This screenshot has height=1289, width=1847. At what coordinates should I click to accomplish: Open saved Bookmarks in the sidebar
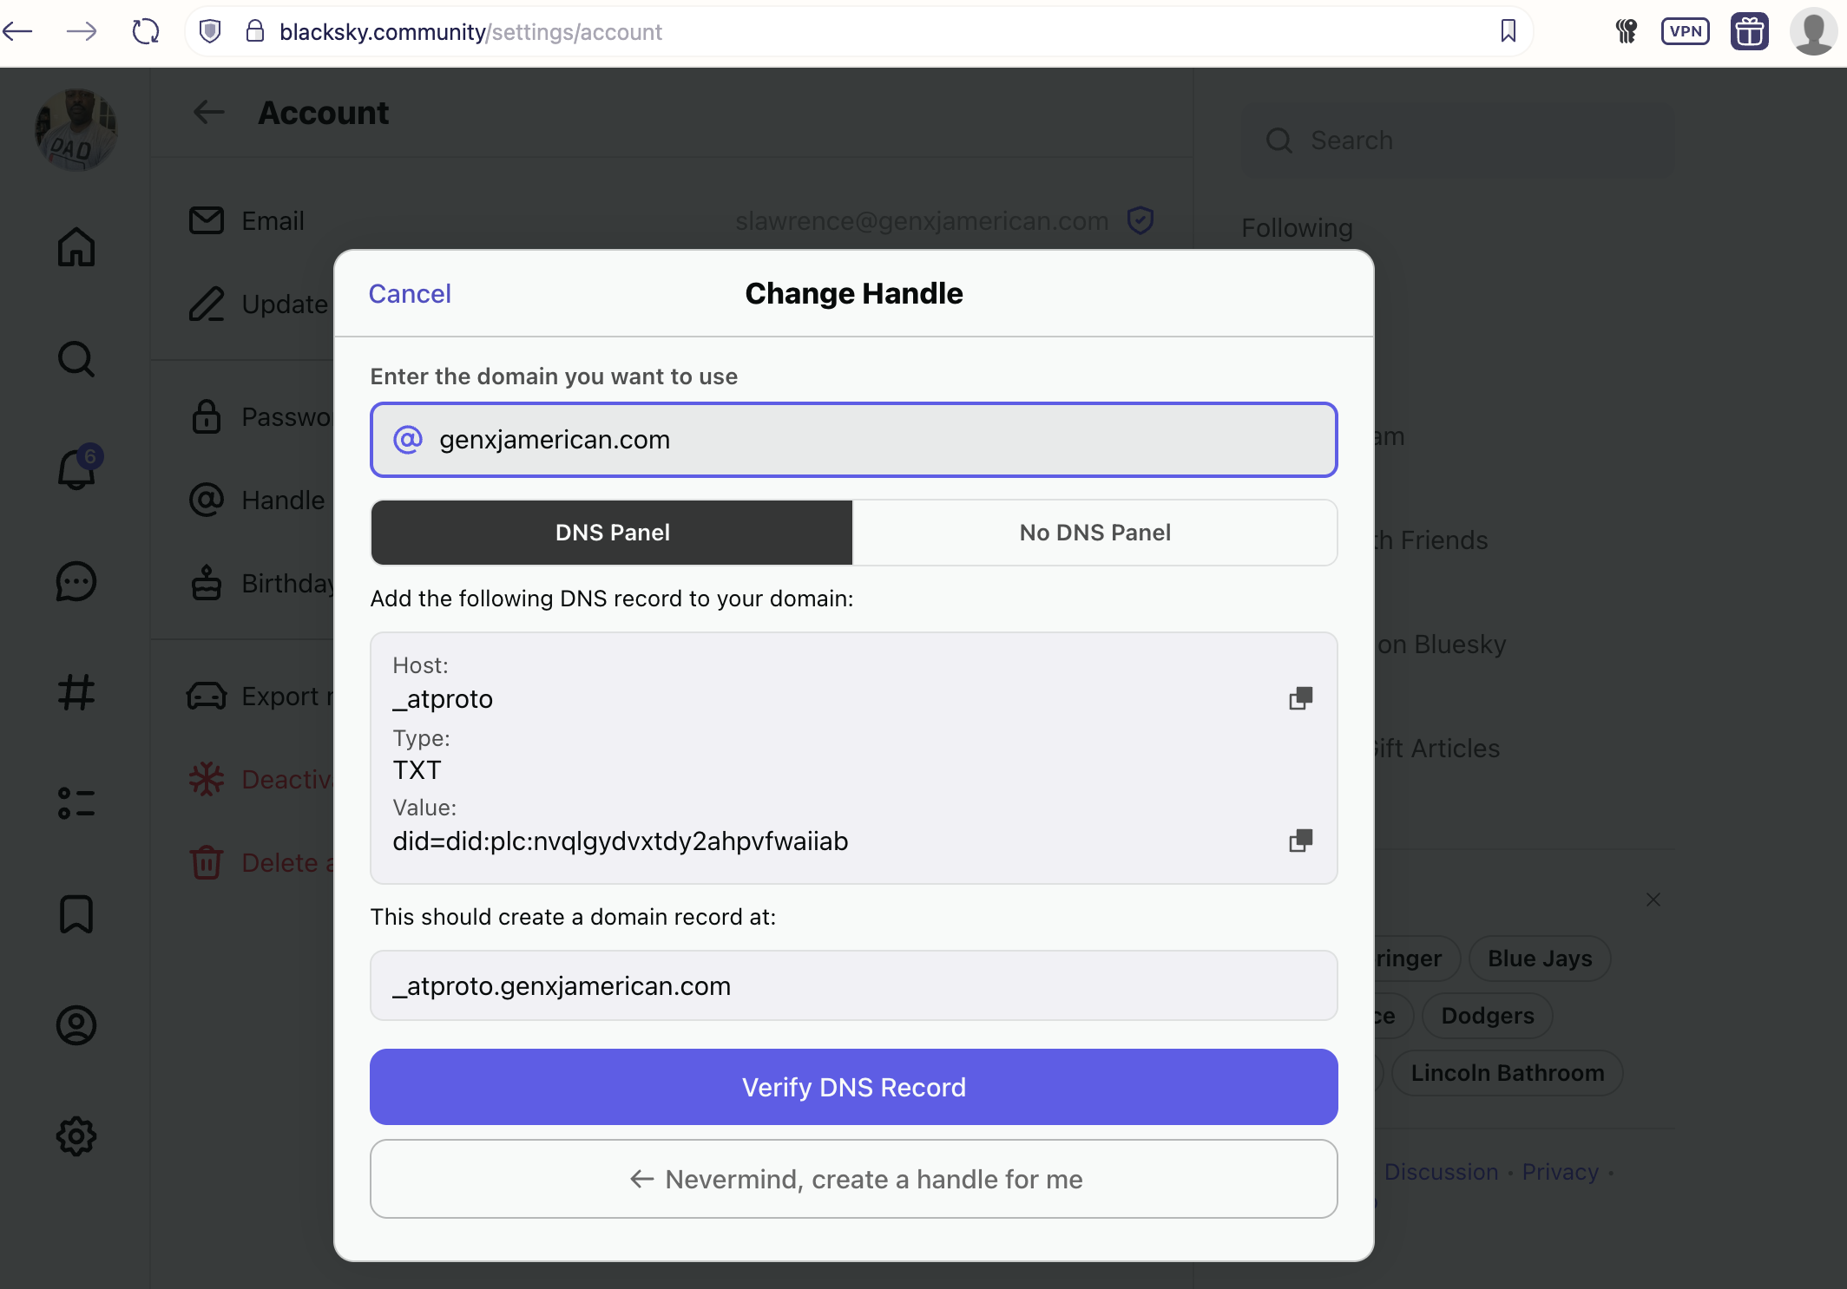(x=76, y=914)
